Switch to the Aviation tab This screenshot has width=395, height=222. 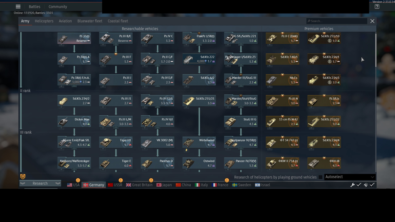coord(65,21)
